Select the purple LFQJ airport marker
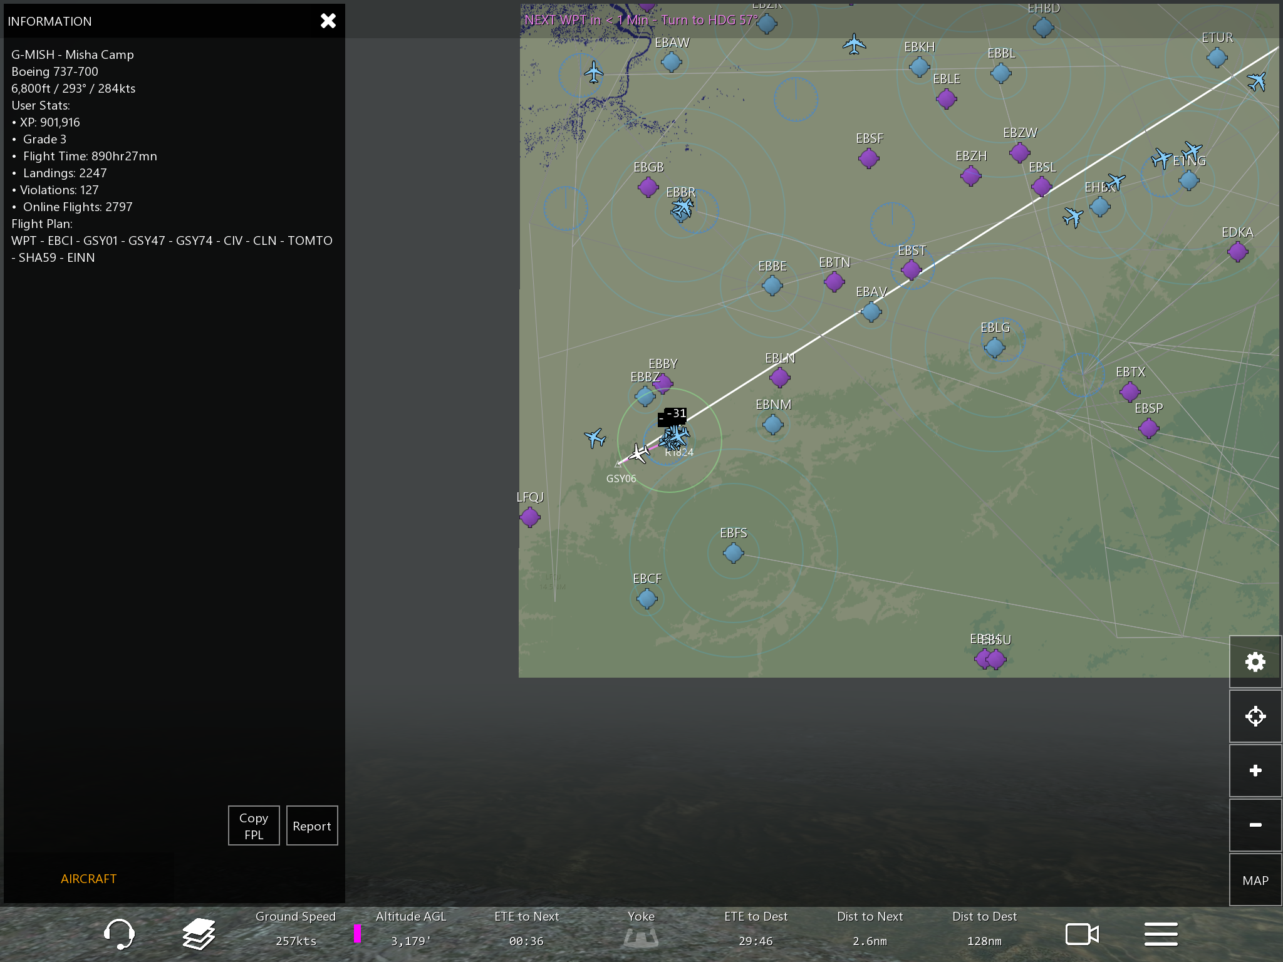 point(530,517)
